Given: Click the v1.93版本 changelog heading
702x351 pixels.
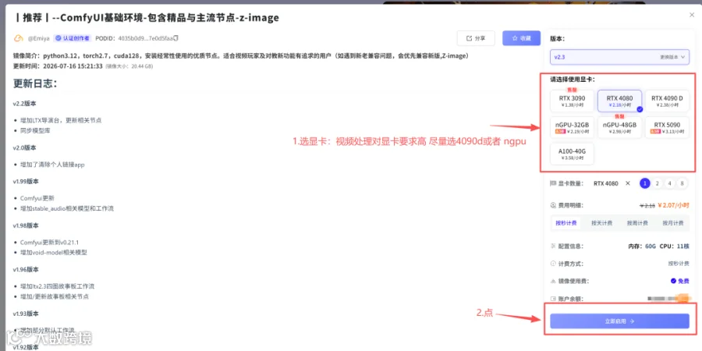Looking at the screenshot, I should click(26, 313).
